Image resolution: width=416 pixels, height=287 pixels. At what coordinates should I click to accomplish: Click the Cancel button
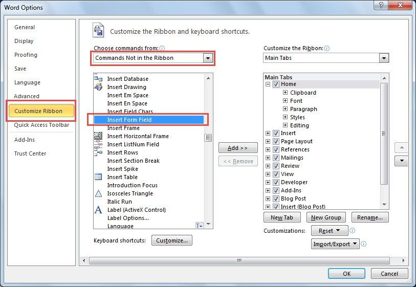pyautogui.click(x=389, y=274)
